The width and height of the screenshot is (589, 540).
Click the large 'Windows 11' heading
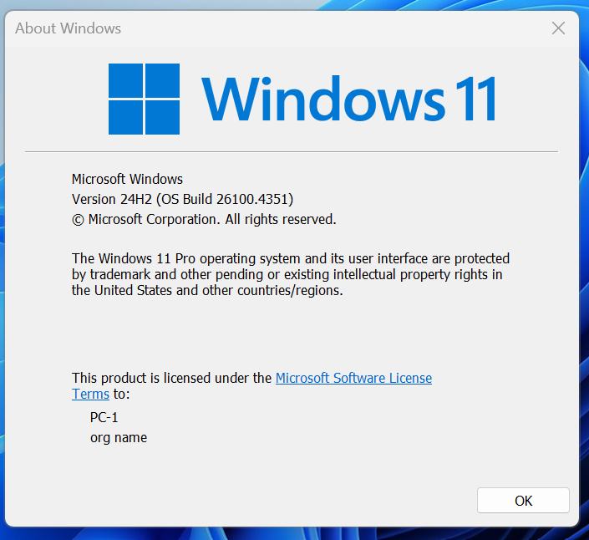point(349,99)
